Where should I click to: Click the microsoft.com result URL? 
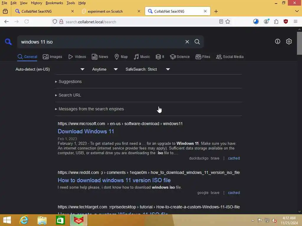[120, 124]
